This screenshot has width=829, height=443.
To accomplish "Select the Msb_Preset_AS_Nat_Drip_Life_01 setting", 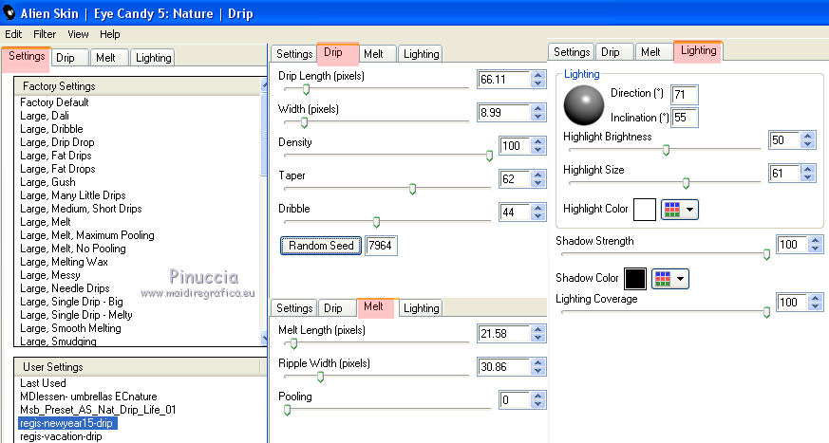I will pyautogui.click(x=98, y=410).
